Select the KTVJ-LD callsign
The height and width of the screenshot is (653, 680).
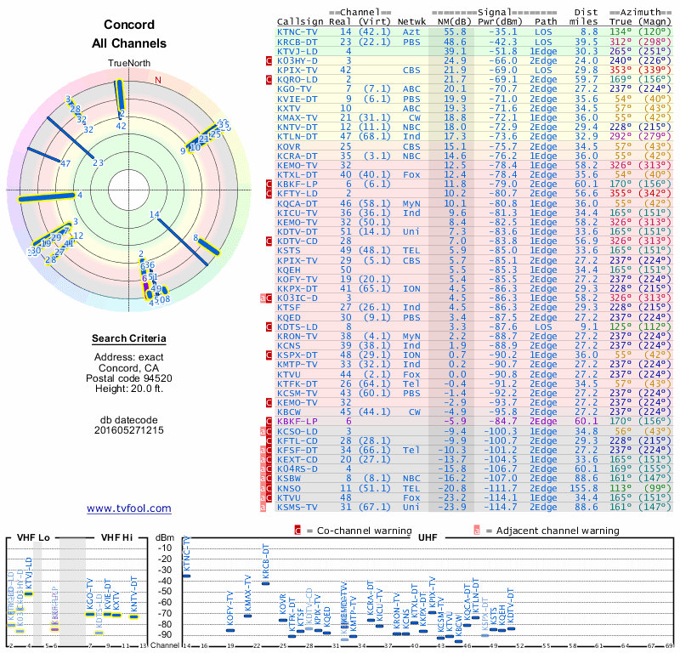coord(297,51)
